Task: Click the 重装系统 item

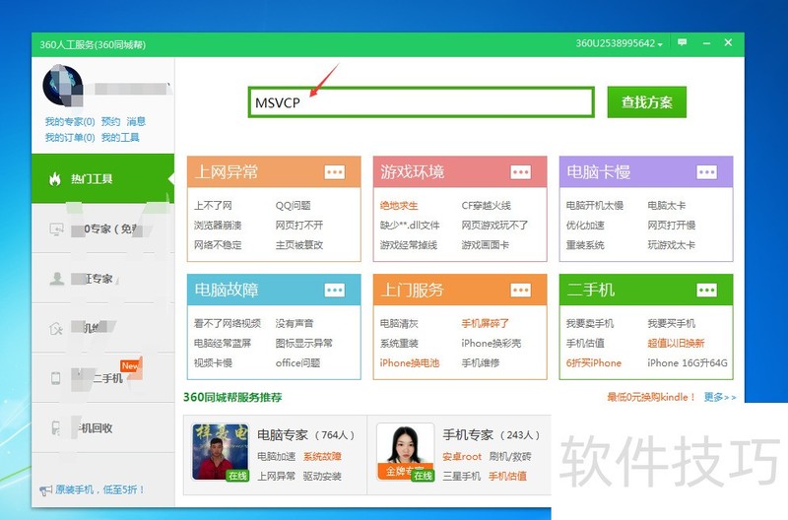Action: [585, 245]
